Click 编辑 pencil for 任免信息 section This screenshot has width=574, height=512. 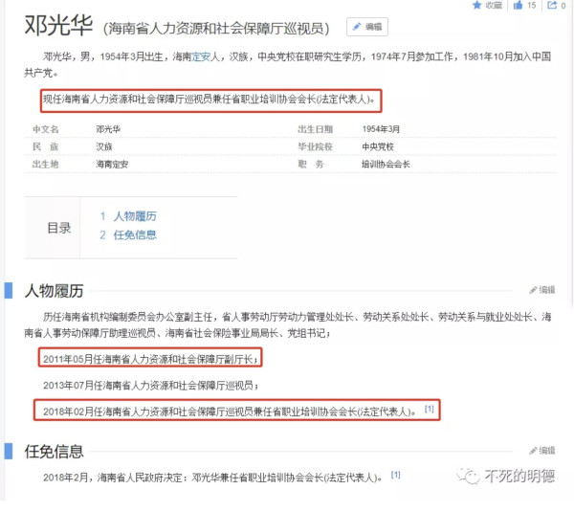coord(542,451)
